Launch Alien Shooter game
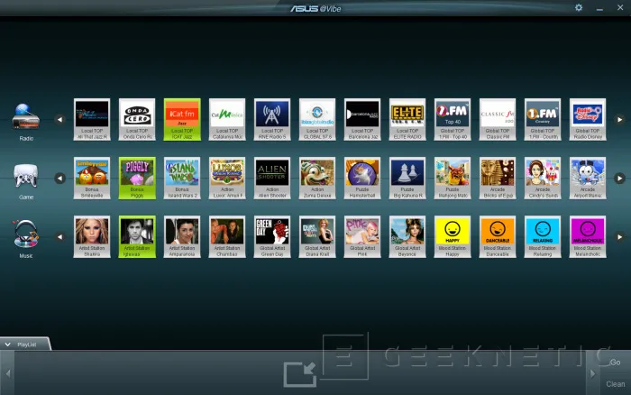Image resolution: width=631 pixels, height=395 pixels. point(272,179)
